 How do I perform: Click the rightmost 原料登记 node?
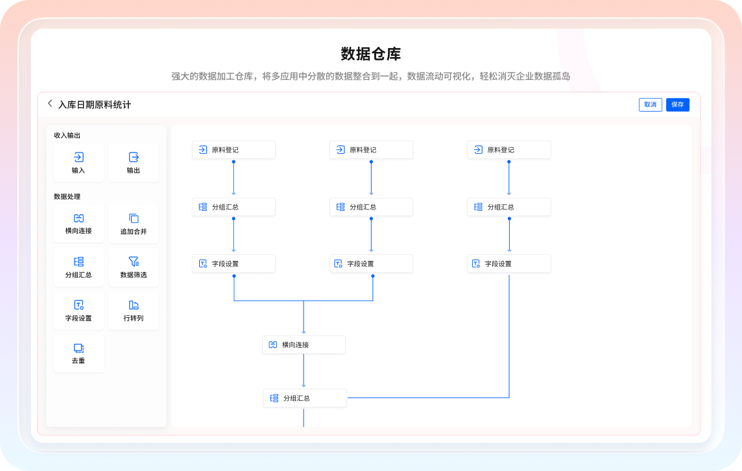[x=509, y=149]
